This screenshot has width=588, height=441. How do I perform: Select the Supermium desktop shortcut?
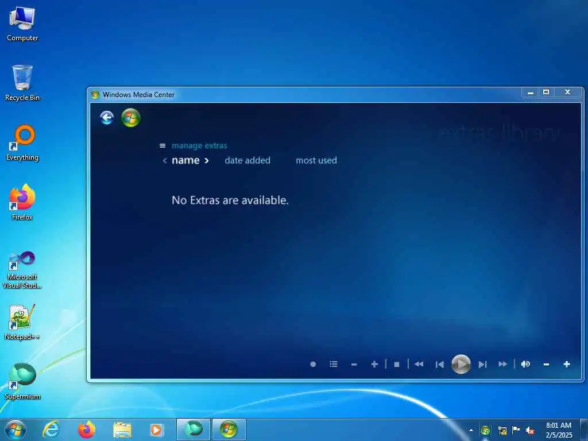[x=22, y=382]
